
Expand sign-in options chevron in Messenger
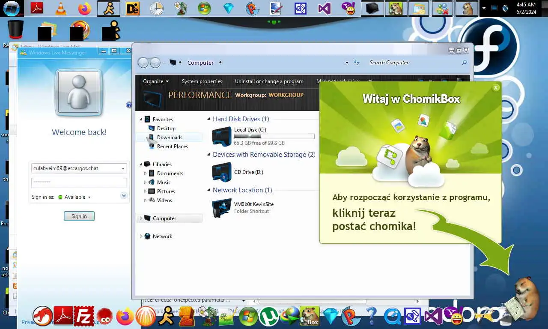point(124,196)
